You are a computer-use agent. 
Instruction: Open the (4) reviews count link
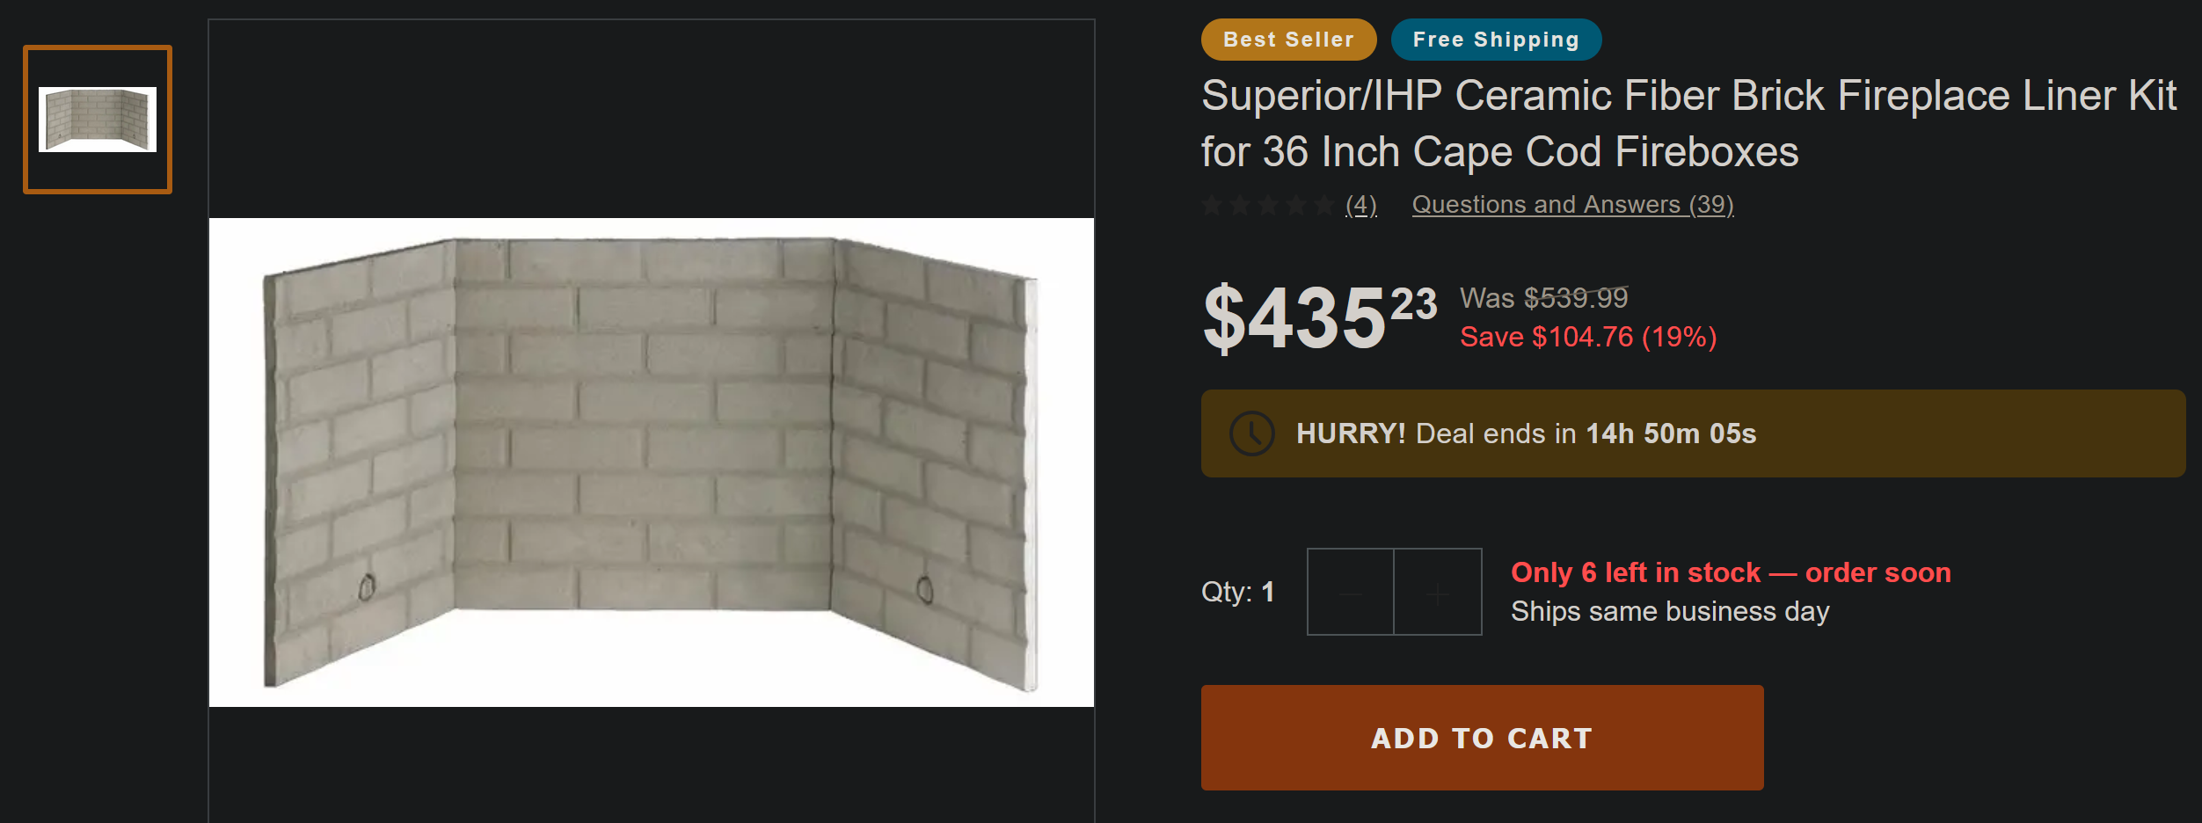(1360, 205)
